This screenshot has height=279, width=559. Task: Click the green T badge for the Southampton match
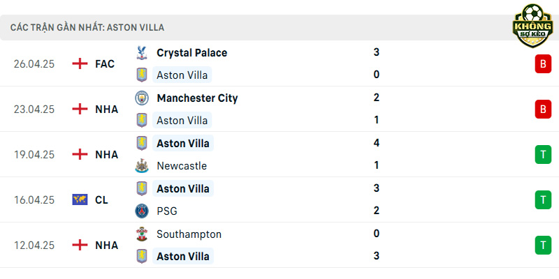coord(543,246)
